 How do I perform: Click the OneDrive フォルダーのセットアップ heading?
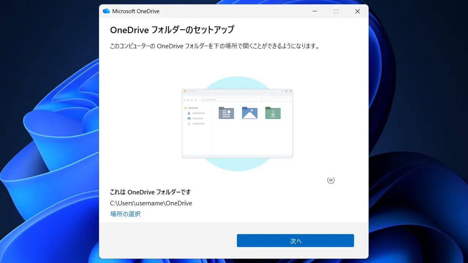point(172,30)
